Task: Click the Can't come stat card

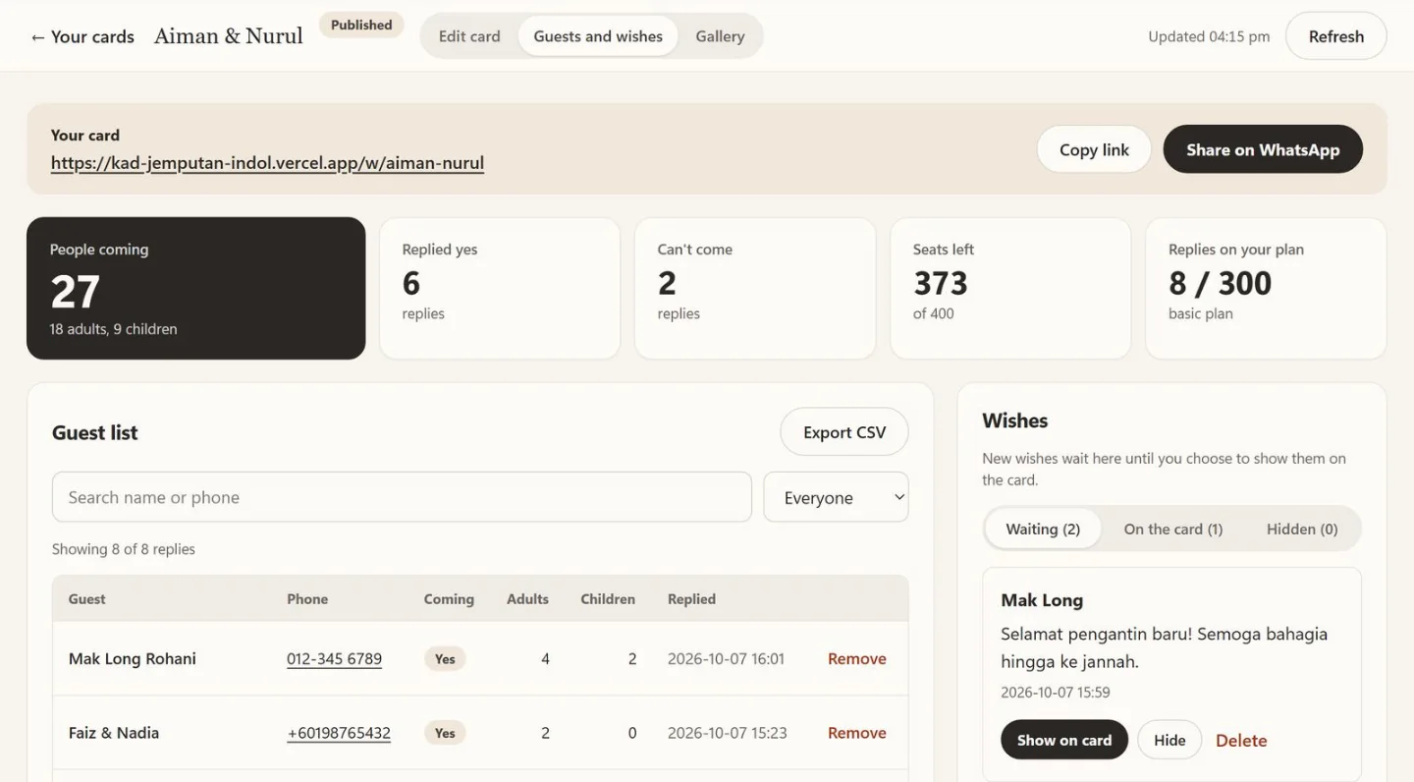Action: (x=755, y=288)
